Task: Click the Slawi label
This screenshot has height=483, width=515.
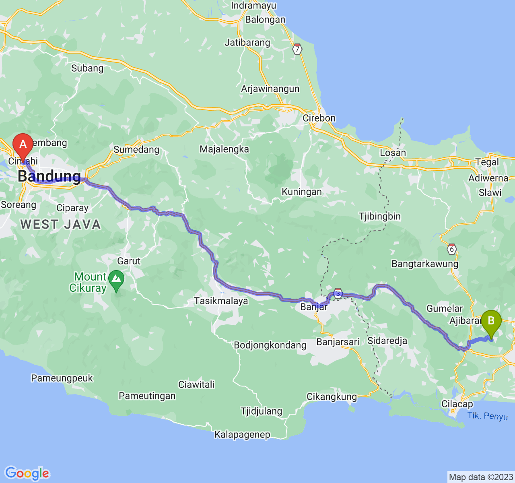Action: 490,193
